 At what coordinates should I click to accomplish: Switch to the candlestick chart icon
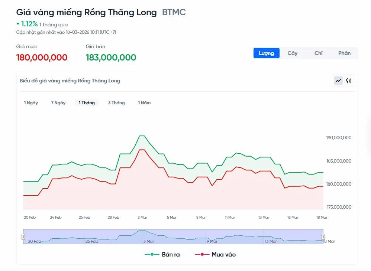coord(349,81)
